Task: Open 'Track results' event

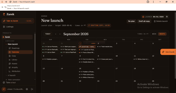Action: [105, 47]
